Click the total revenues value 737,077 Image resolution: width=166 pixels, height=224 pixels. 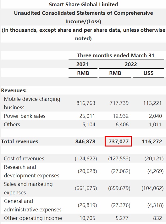119,141
